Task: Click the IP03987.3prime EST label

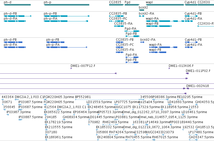Action: pos(19,112)
